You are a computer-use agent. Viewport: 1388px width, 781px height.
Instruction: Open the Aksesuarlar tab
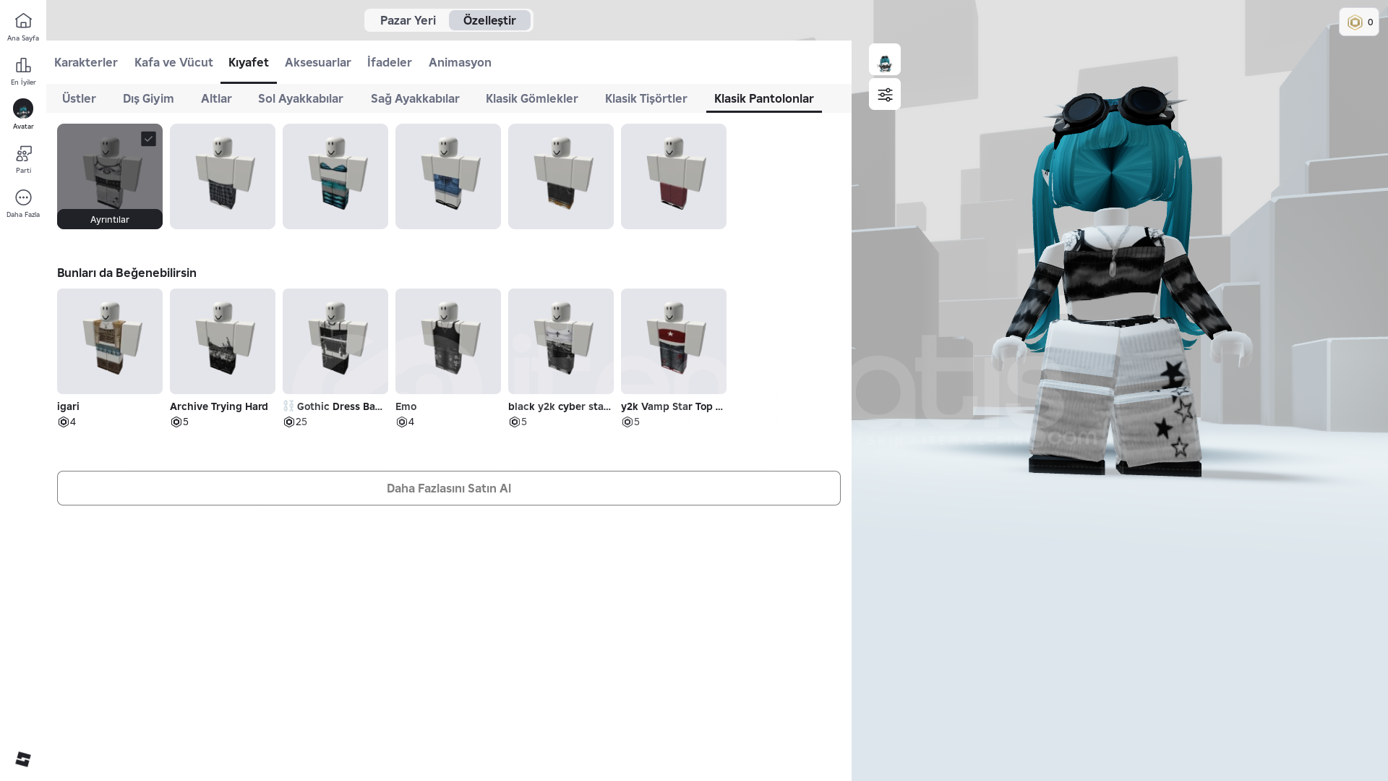(x=317, y=62)
